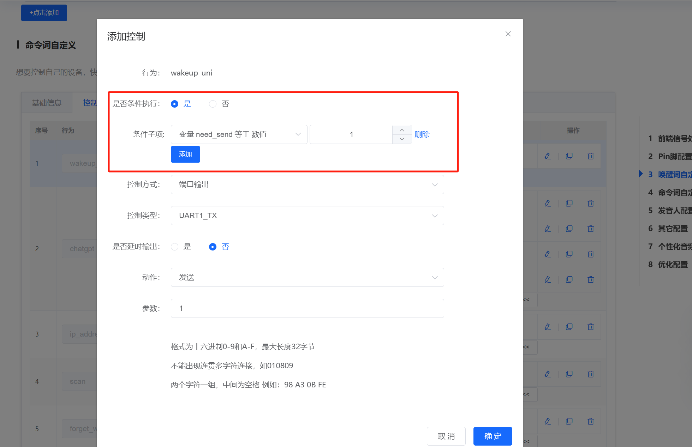Go to sidebar item 4 命令词自定义
The width and height of the screenshot is (692, 447).
(669, 192)
